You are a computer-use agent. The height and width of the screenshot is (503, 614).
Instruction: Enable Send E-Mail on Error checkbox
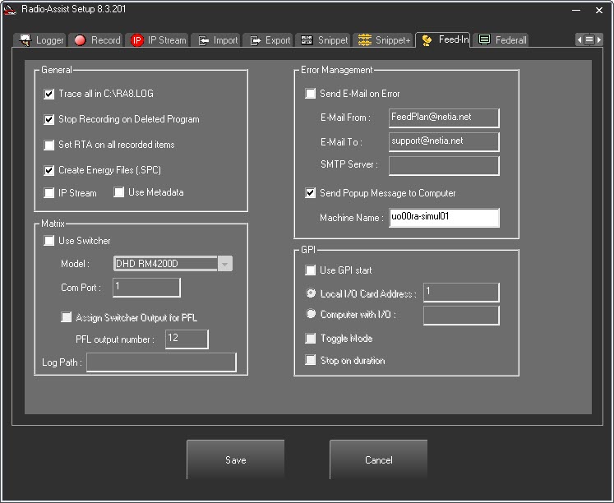(310, 94)
